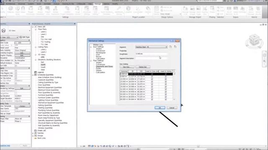268x150 pixels.
Task: Open the Segment dropdown in Mechanical Settings
Action: tap(152, 47)
